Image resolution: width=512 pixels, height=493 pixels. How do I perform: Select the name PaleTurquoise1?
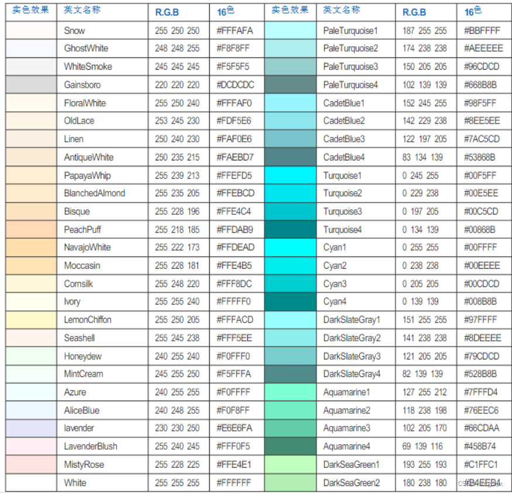350,30
